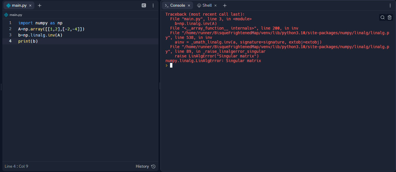Place cursor at the console input prompt
Viewport: 396px width, 172px height.
point(171,65)
